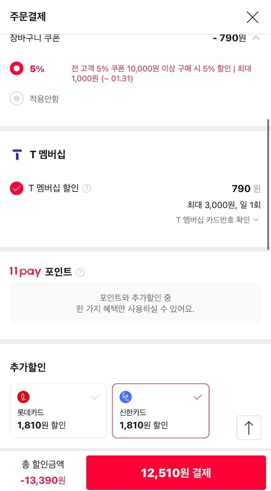Click the vertical scrollbar on the right
The image size is (271, 491).
point(268,185)
